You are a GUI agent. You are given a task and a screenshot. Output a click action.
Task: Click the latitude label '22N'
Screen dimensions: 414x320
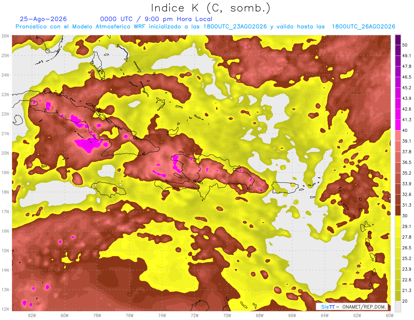5,114
